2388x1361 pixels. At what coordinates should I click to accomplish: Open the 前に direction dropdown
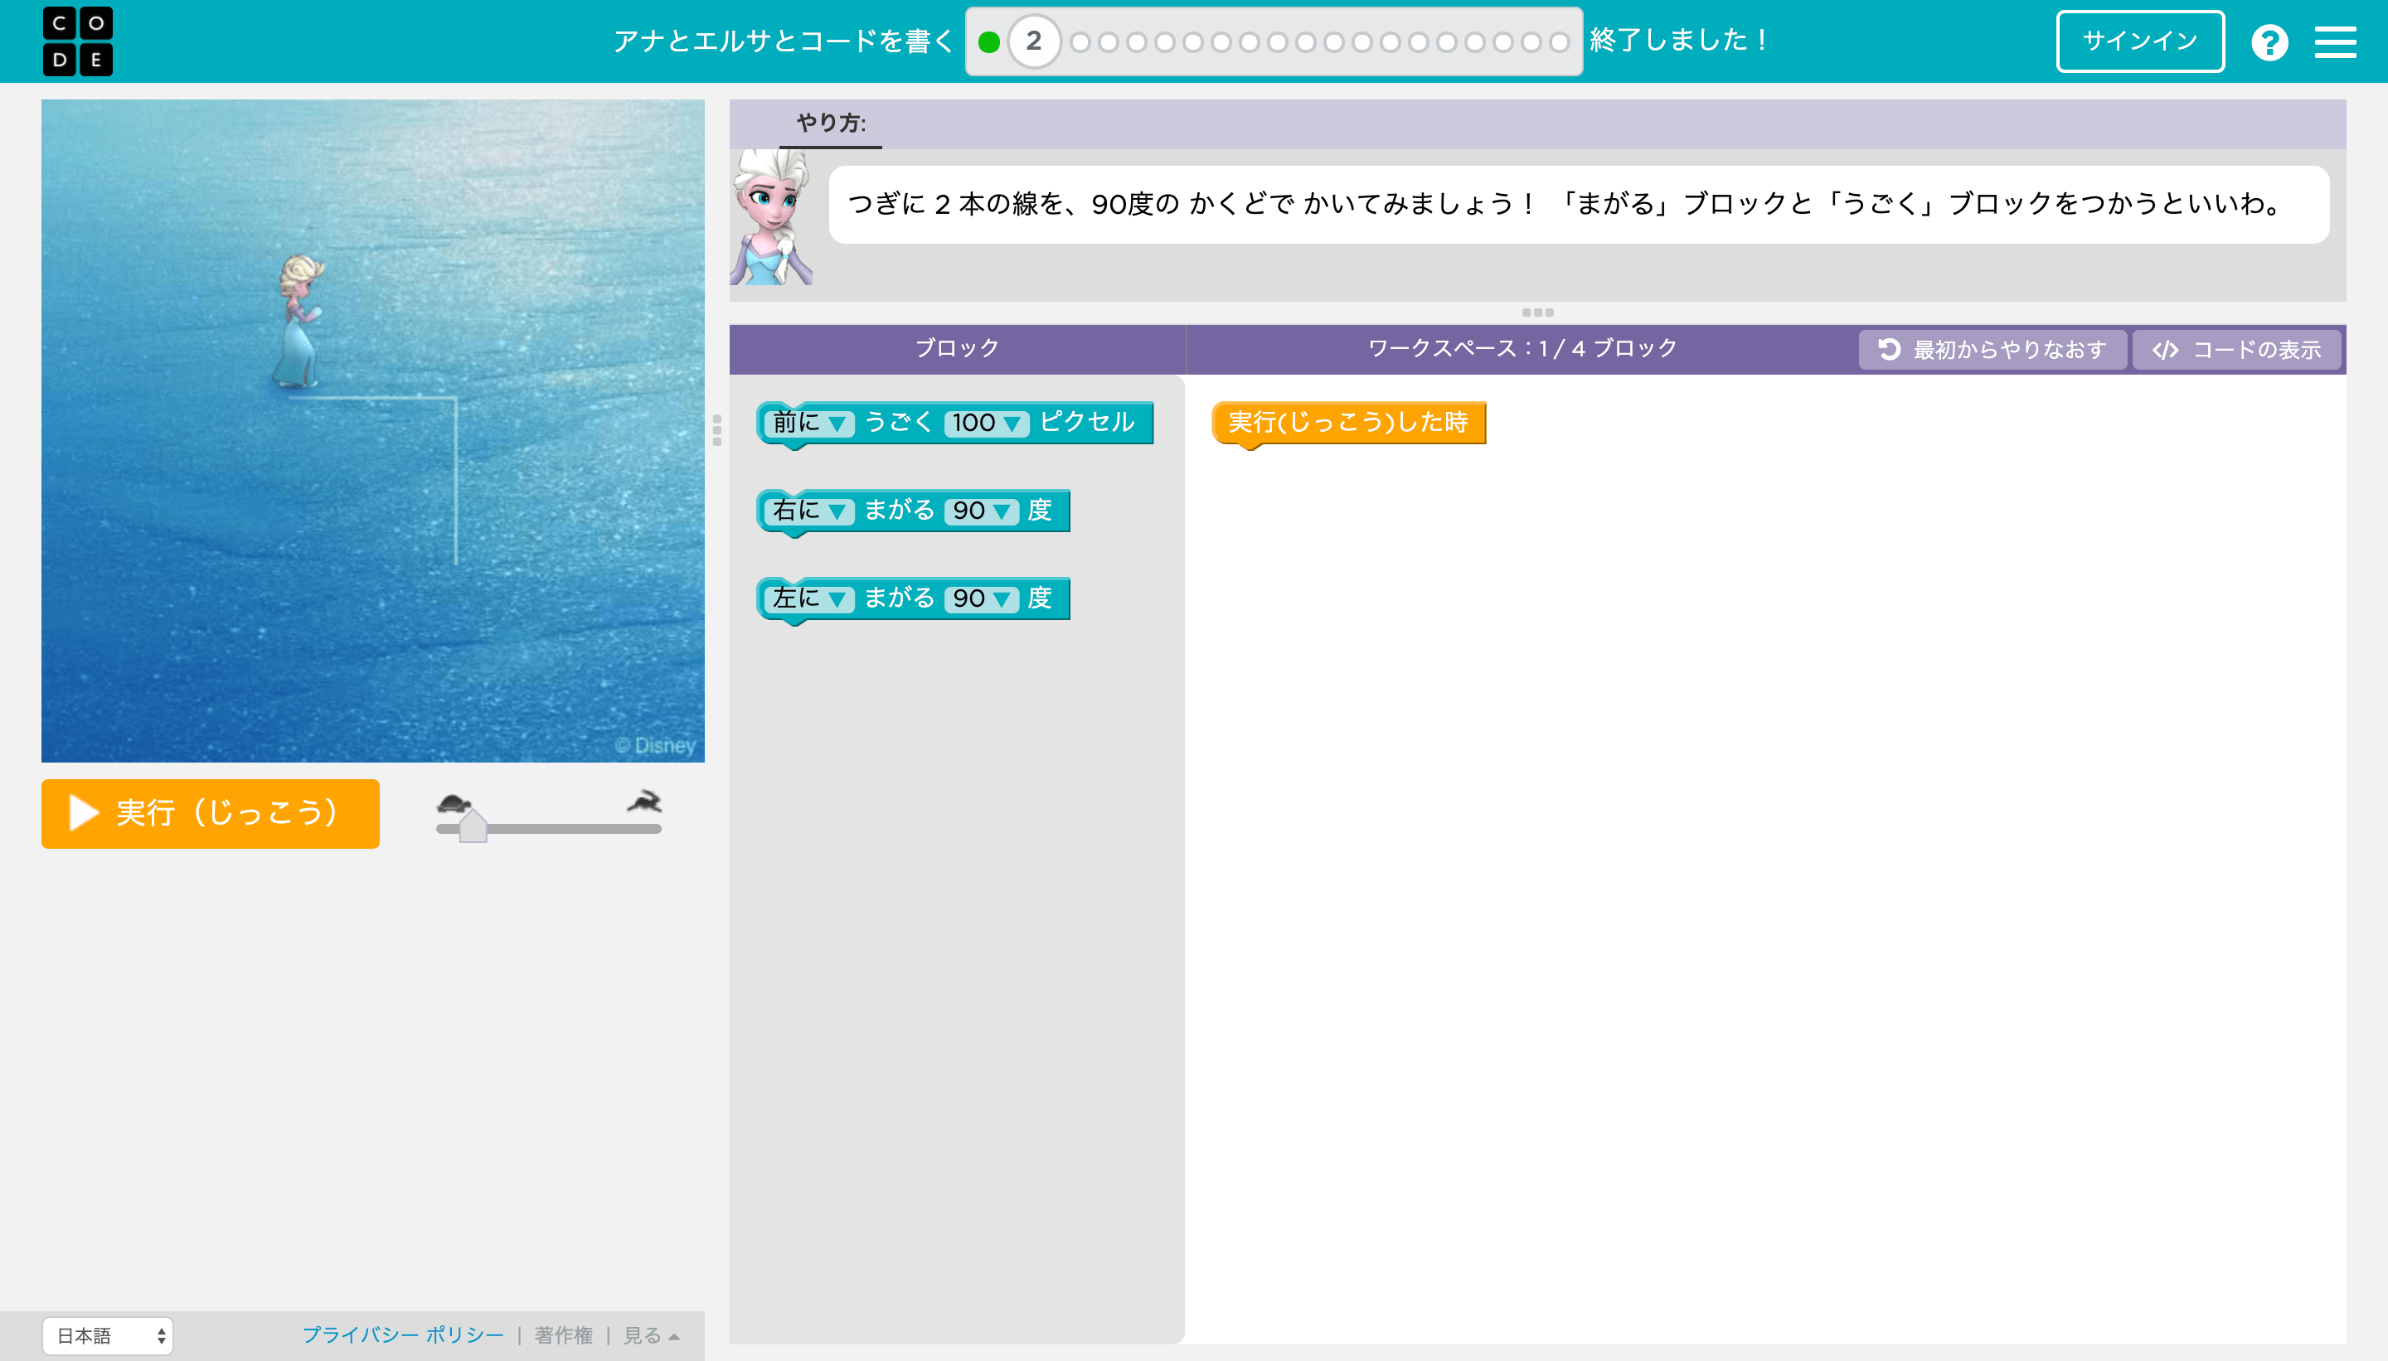pos(808,424)
